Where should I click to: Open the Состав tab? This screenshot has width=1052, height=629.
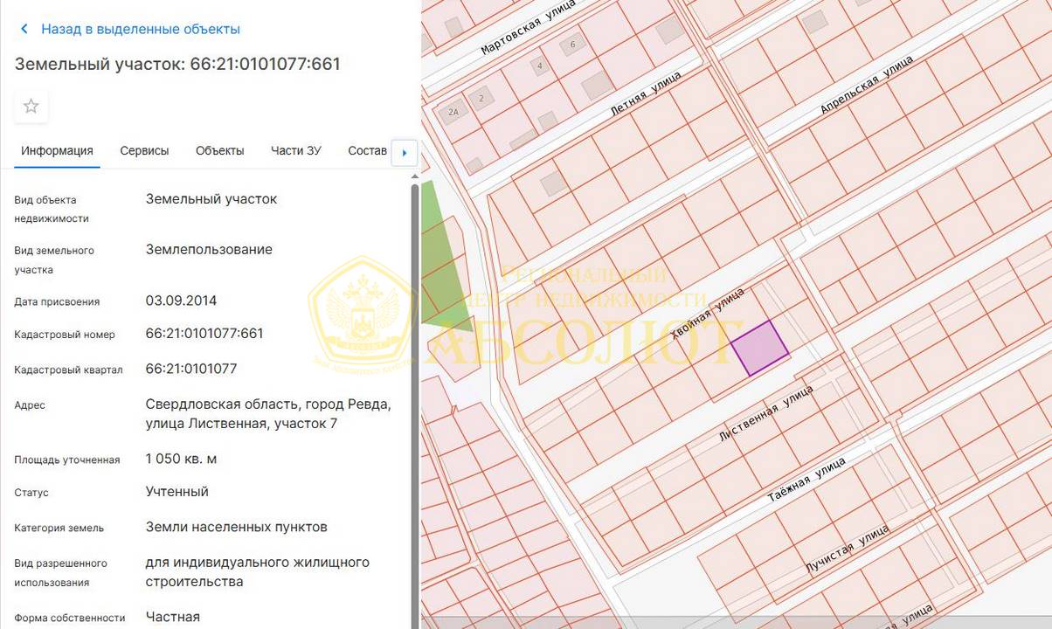pos(367,150)
